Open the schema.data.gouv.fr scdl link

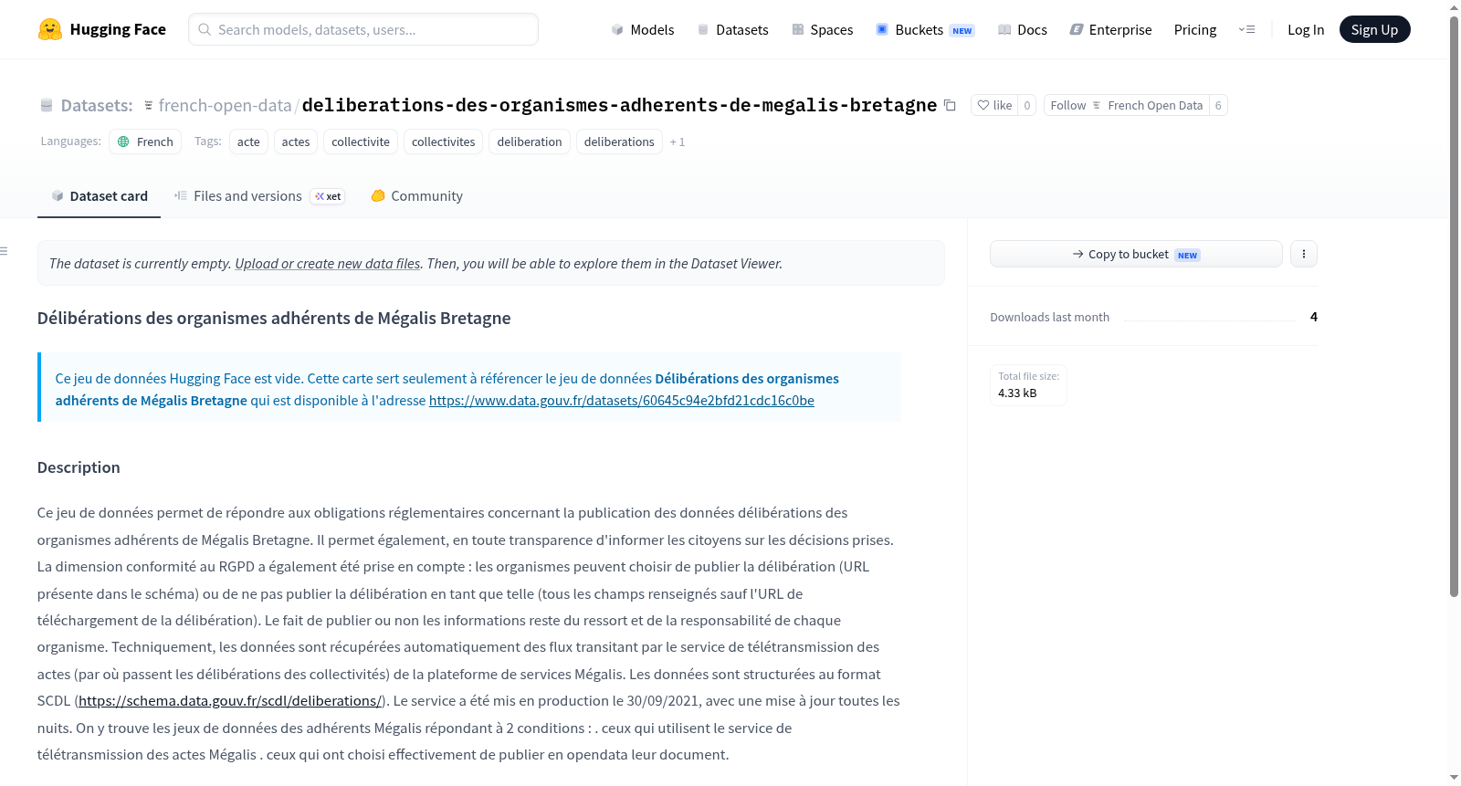tap(230, 700)
